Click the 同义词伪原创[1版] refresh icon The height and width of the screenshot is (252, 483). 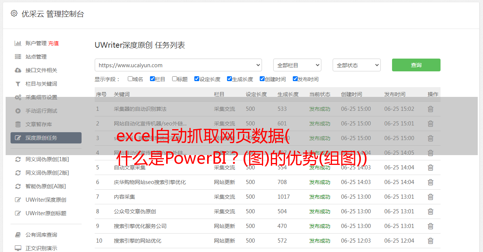[x=18, y=159]
